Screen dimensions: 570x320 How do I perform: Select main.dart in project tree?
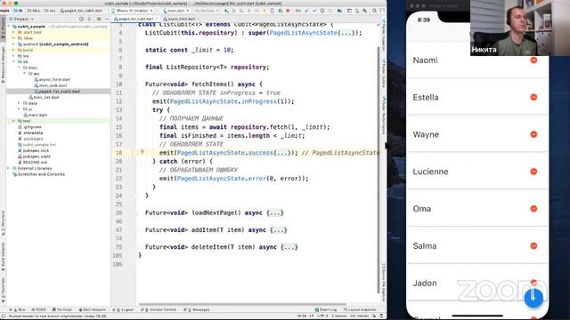pos(36,115)
